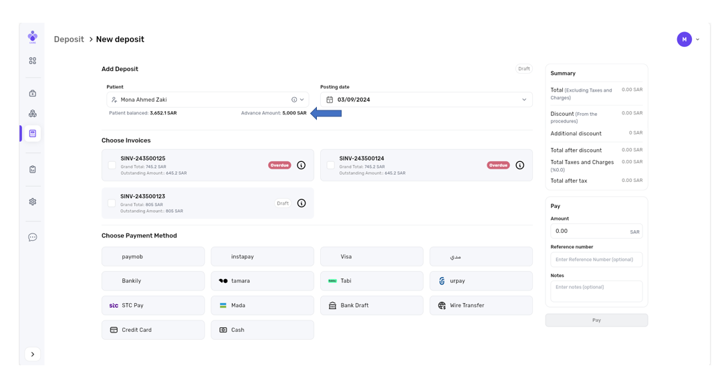The image size is (726, 382).
Task: Click the chat messages sidebar icon
Action: pyautogui.click(x=32, y=237)
